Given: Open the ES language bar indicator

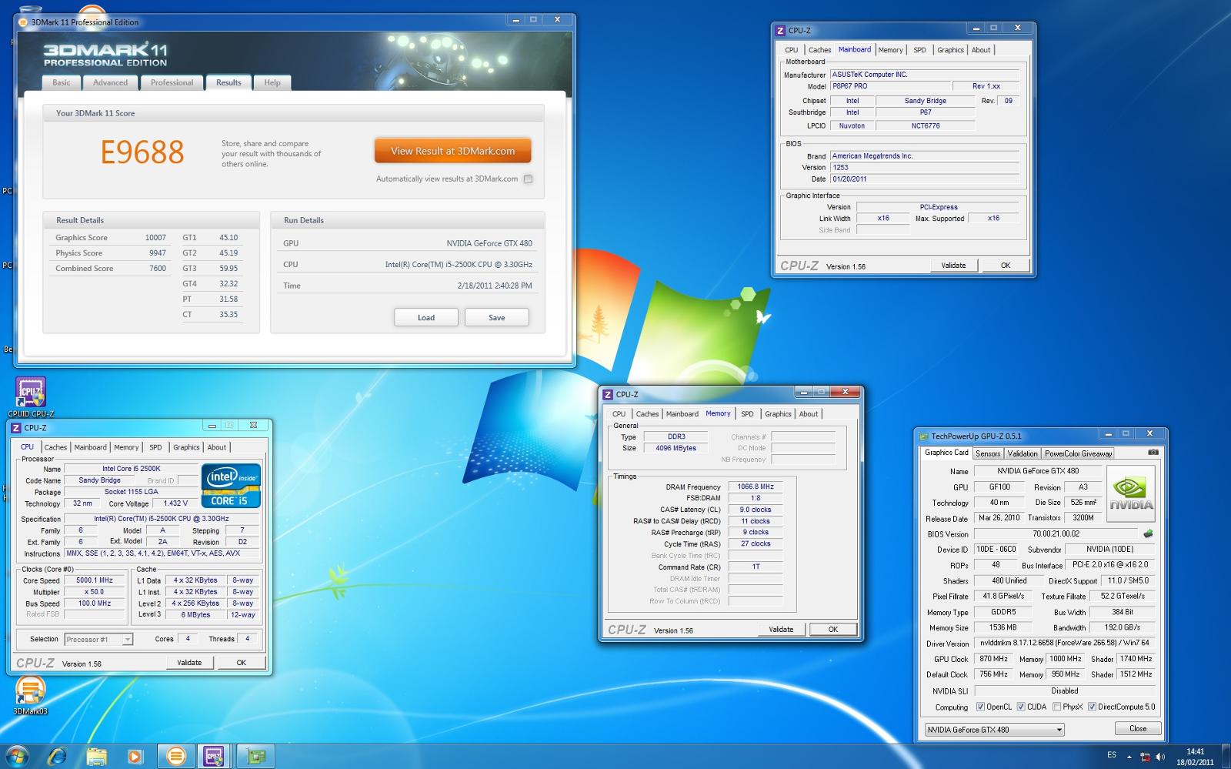Looking at the screenshot, I should click(x=1112, y=755).
